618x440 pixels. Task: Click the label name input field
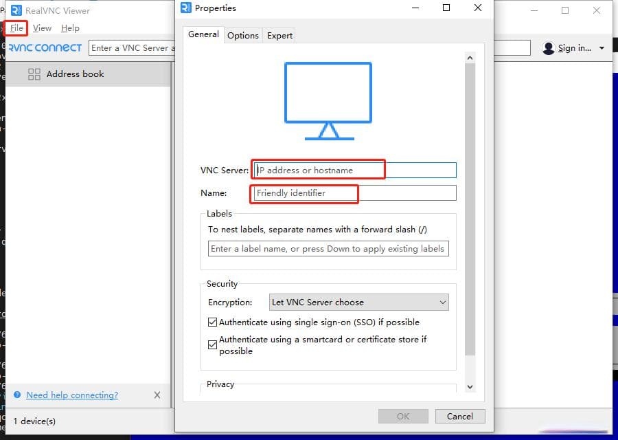(x=328, y=249)
